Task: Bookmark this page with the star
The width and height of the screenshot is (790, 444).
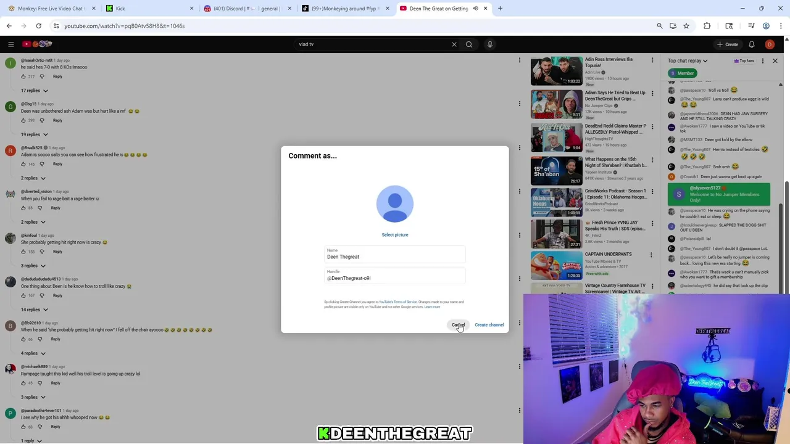Action: tap(686, 26)
